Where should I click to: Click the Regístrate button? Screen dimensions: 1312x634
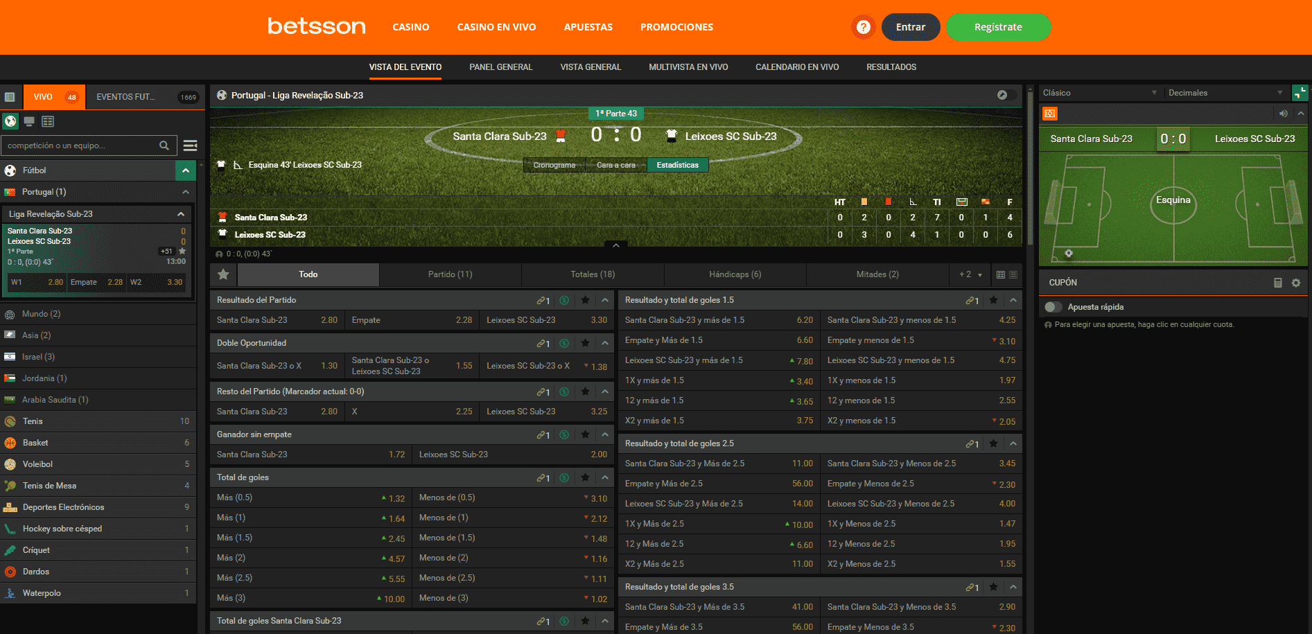pyautogui.click(x=998, y=27)
